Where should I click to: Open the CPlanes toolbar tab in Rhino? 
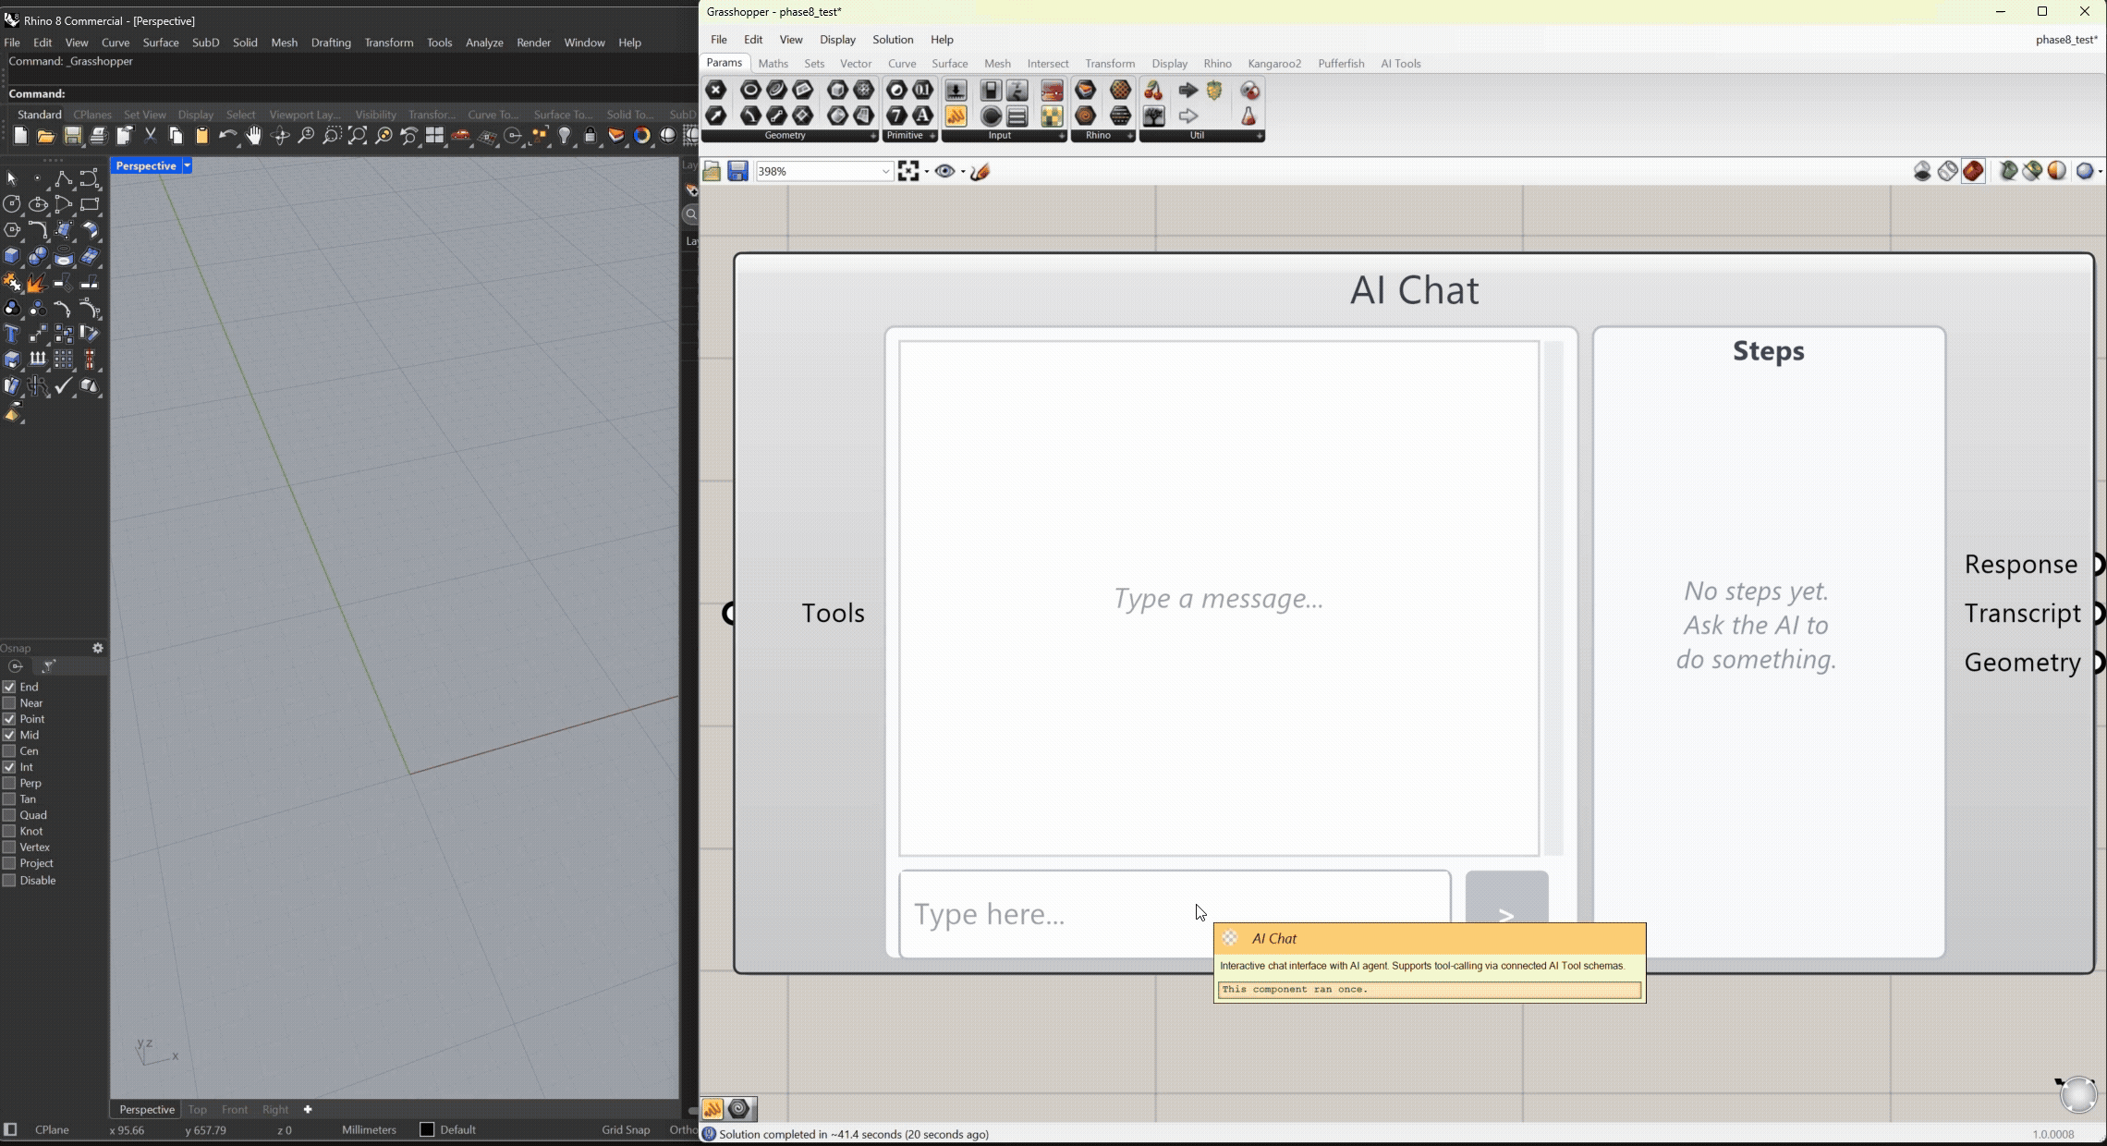coord(92,115)
